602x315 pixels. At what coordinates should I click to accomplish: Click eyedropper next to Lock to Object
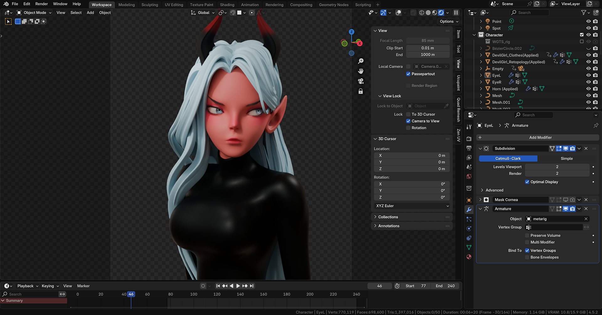pos(446,106)
